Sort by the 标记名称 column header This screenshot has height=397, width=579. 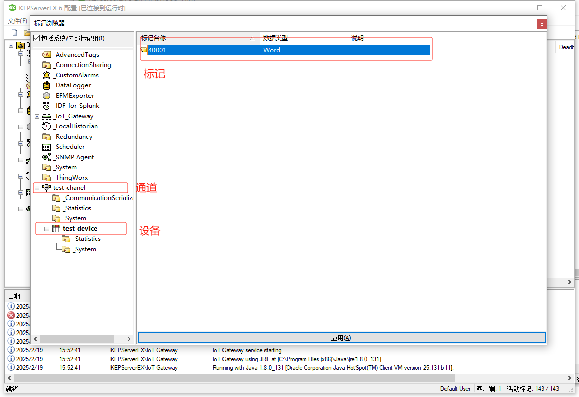(x=198, y=38)
